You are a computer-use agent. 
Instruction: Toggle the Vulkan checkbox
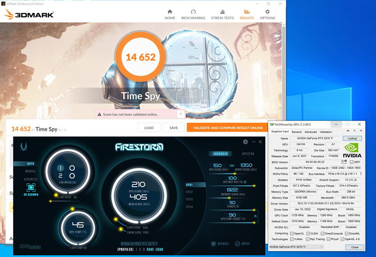[x=292, y=239]
